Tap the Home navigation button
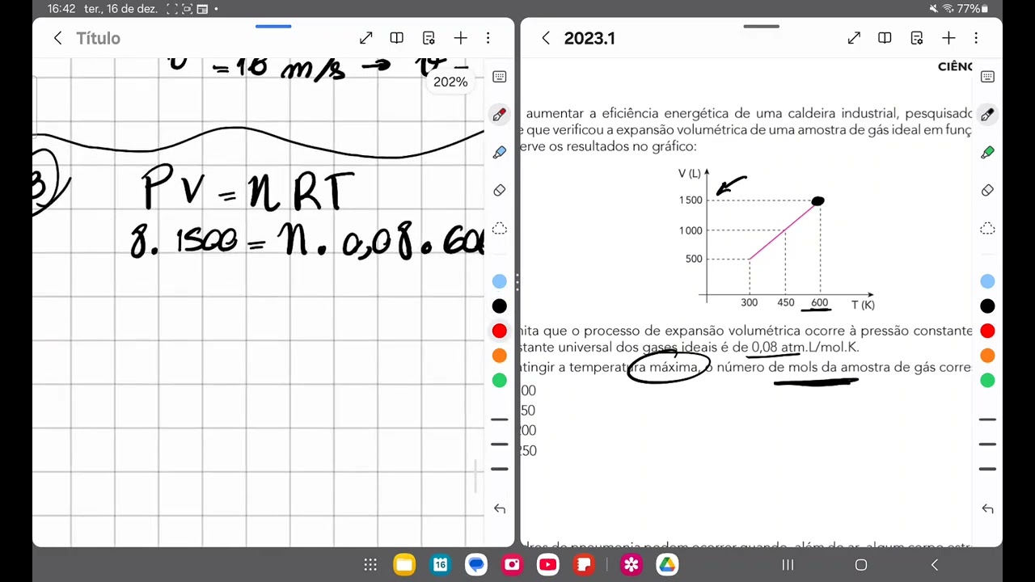The height and width of the screenshot is (582, 1035). click(x=861, y=565)
